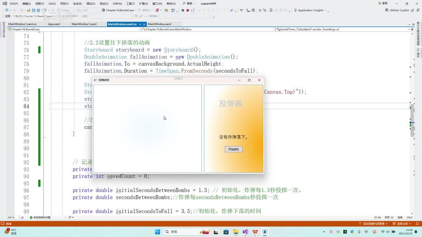This screenshot has height=237, width=422.
Task: Open Visual Studio from the taskbar
Action: [x=245, y=232]
